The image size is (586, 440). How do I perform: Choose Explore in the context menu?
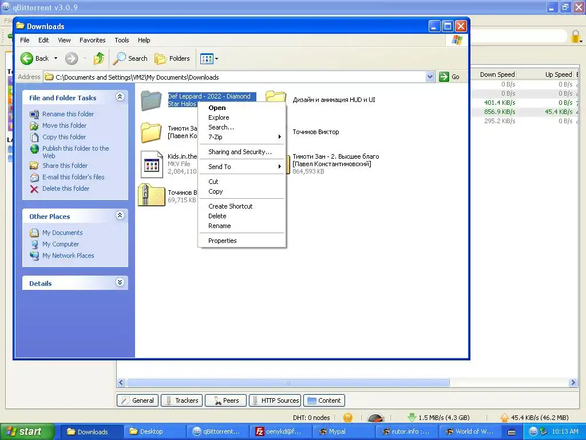(x=242, y=117)
